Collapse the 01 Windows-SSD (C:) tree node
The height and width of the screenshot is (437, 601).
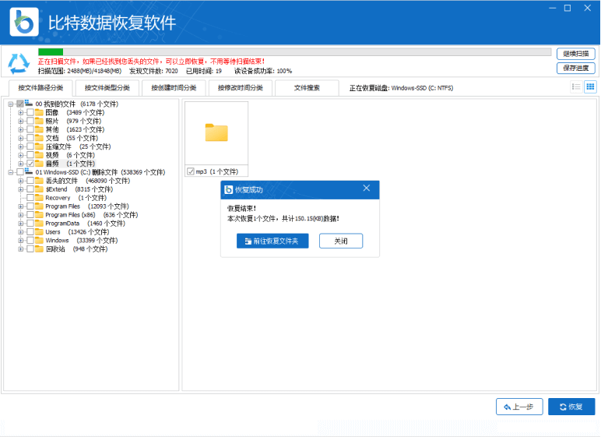[11, 172]
